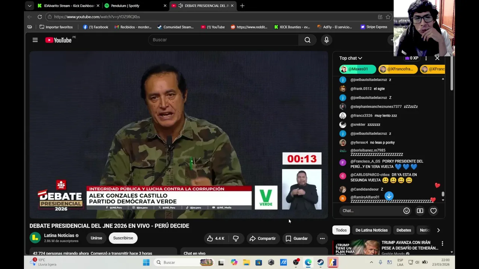Open the YouTube hamburger guide menu

tap(35, 40)
